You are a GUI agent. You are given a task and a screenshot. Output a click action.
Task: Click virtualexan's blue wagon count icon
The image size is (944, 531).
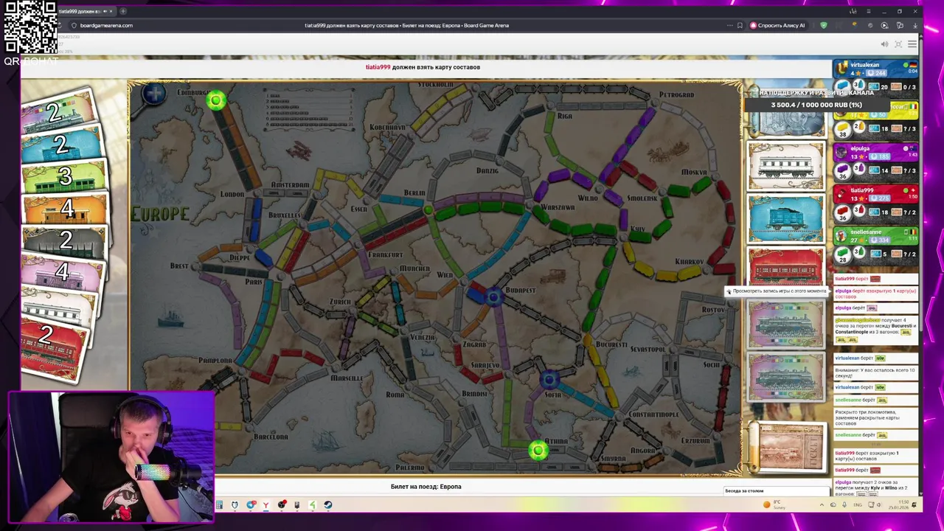tap(842, 87)
